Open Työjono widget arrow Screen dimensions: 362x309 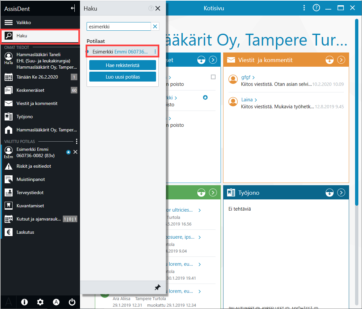(x=341, y=192)
